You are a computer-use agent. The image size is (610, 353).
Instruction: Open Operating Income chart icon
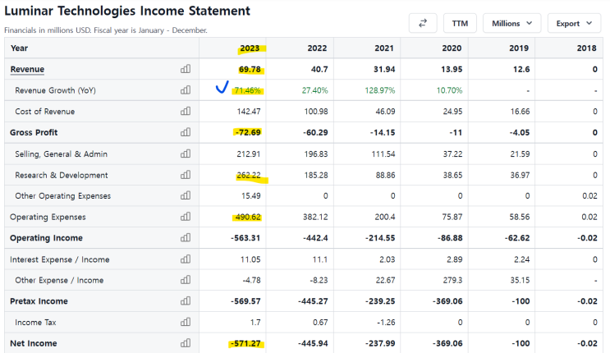click(x=185, y=238)
